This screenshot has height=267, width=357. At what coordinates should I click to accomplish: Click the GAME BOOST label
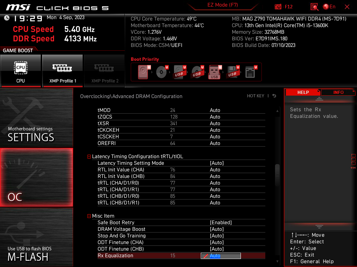(18, 50)
